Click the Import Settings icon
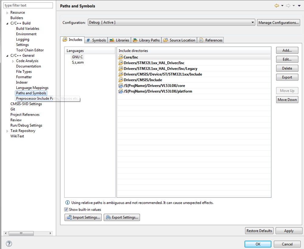Screen dimensions: 304x249 click(x=69, y=217)
